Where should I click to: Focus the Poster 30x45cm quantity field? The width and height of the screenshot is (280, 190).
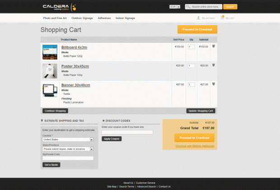(x=191, y=66)
